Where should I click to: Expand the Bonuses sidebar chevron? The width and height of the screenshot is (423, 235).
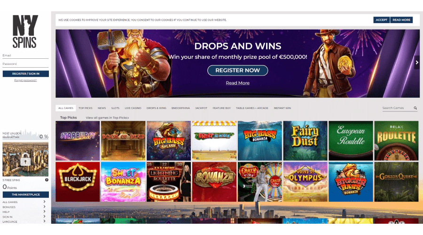pos(44,207)
